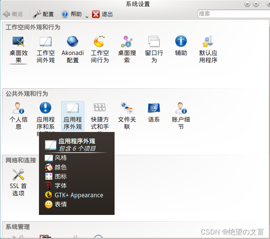Image resolution: width=270 pixels, height=239 pixels.
Task: Open the Akonadi 配置 module
Action: (73, 49)
